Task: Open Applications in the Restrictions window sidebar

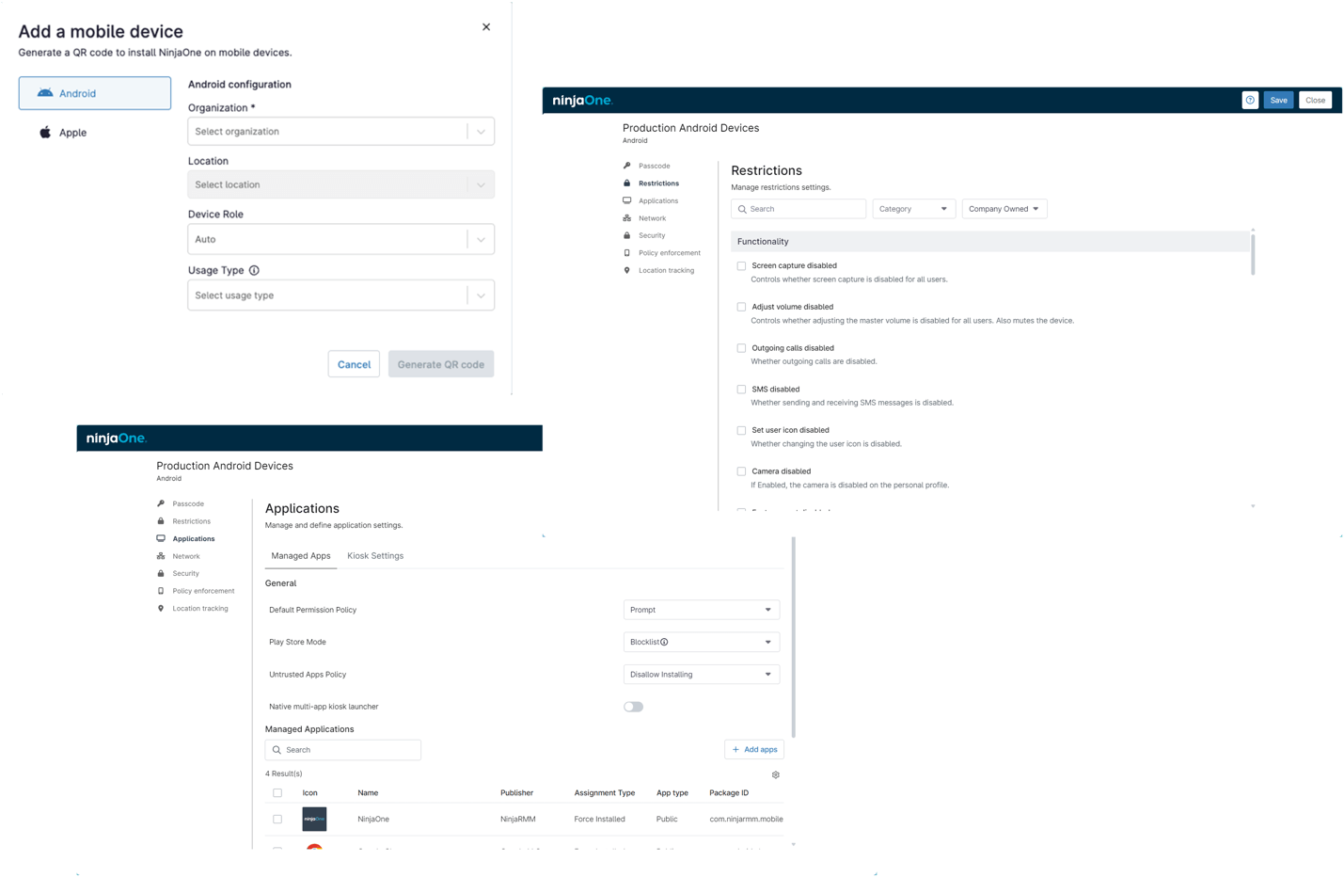Action: (657, 200)
